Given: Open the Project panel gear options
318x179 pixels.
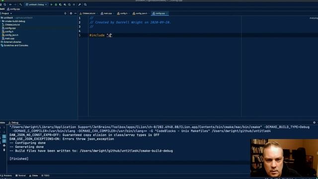Looking at the screenshot, I should point(71,13).
